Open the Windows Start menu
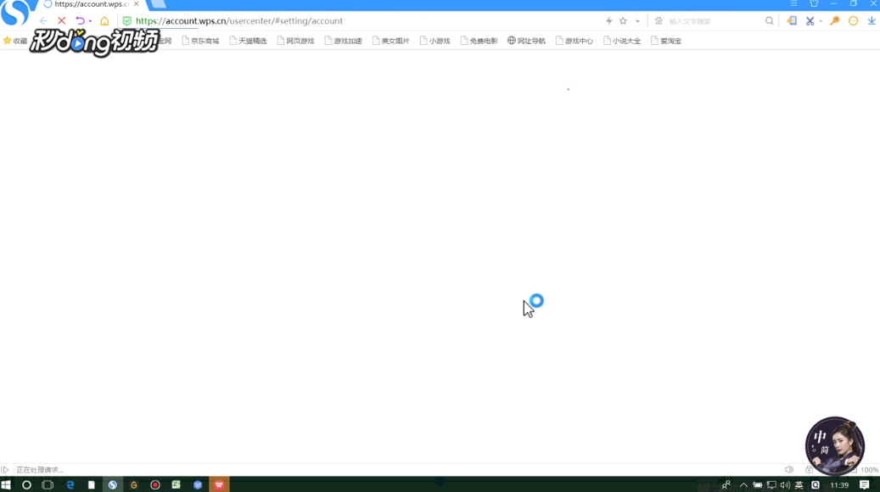The width and height of the screenshot is (880, 492). [6, 484]
